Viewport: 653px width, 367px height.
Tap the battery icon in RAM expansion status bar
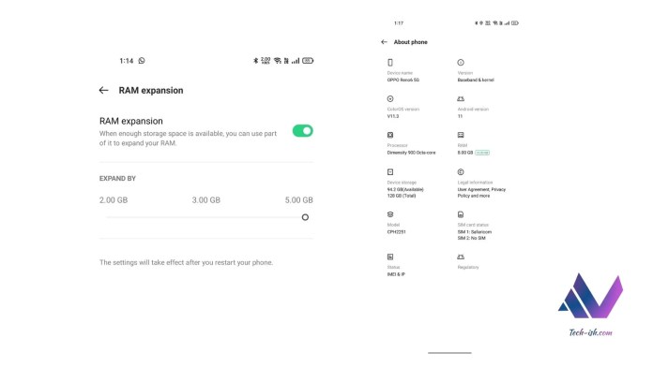308,61
